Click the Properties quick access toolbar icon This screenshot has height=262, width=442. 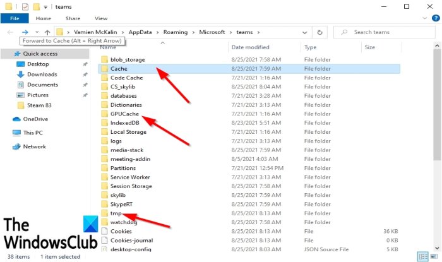pyautogui.click(x=25, y=6)
